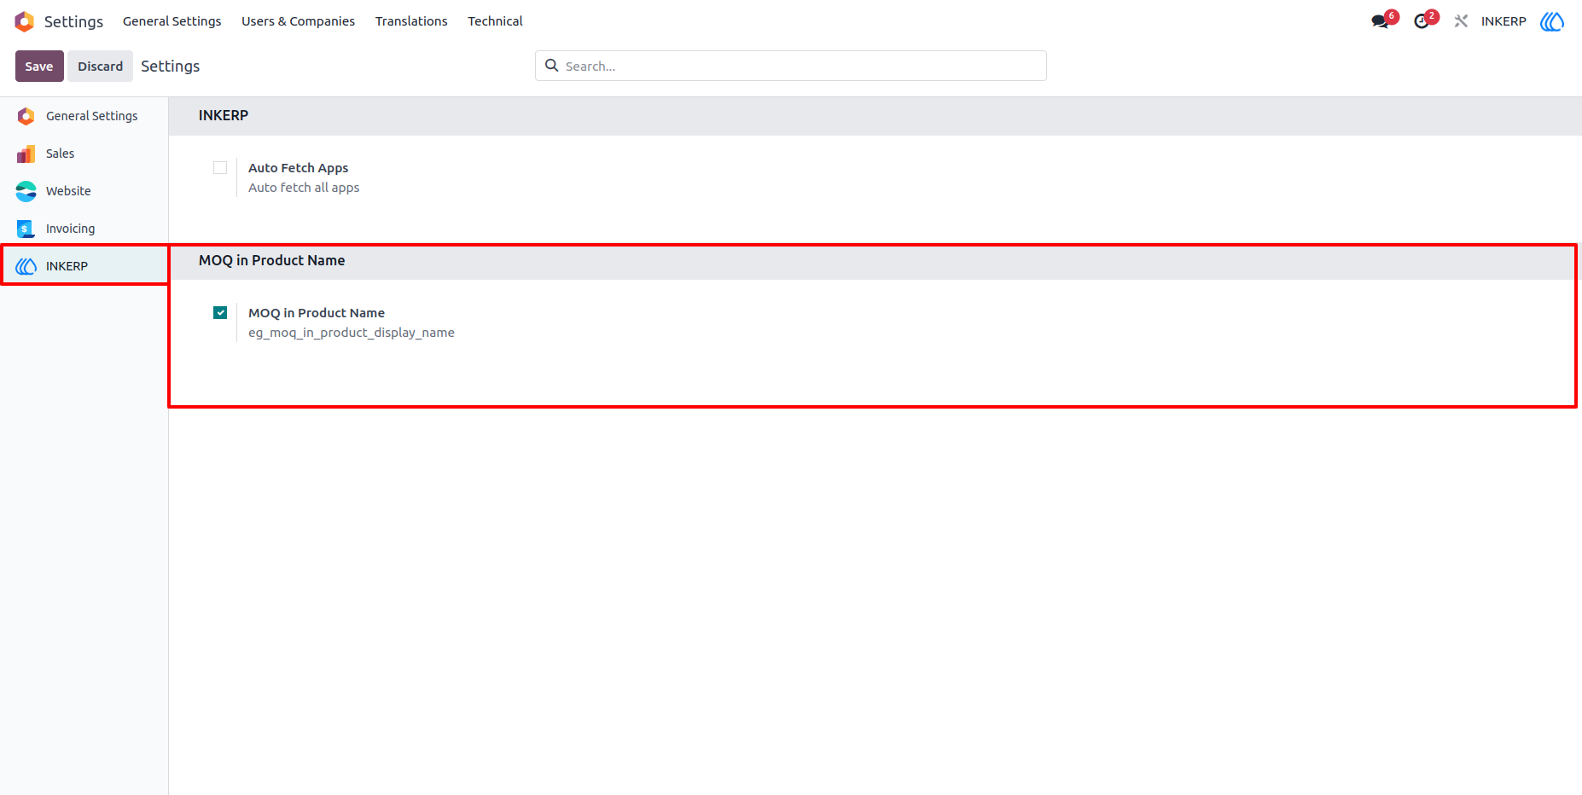Click the INKERP sidebar logo icon
Image resolution: width=1582 pixels, height=795 pixels.
[x=26, y=266]
